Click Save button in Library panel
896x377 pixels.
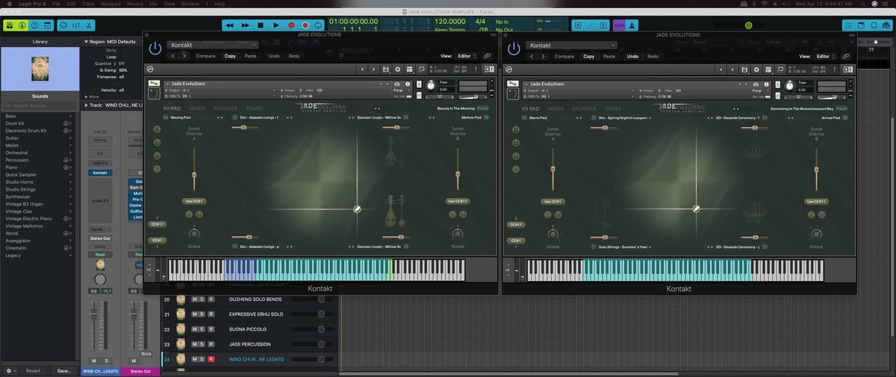point(64,370)
